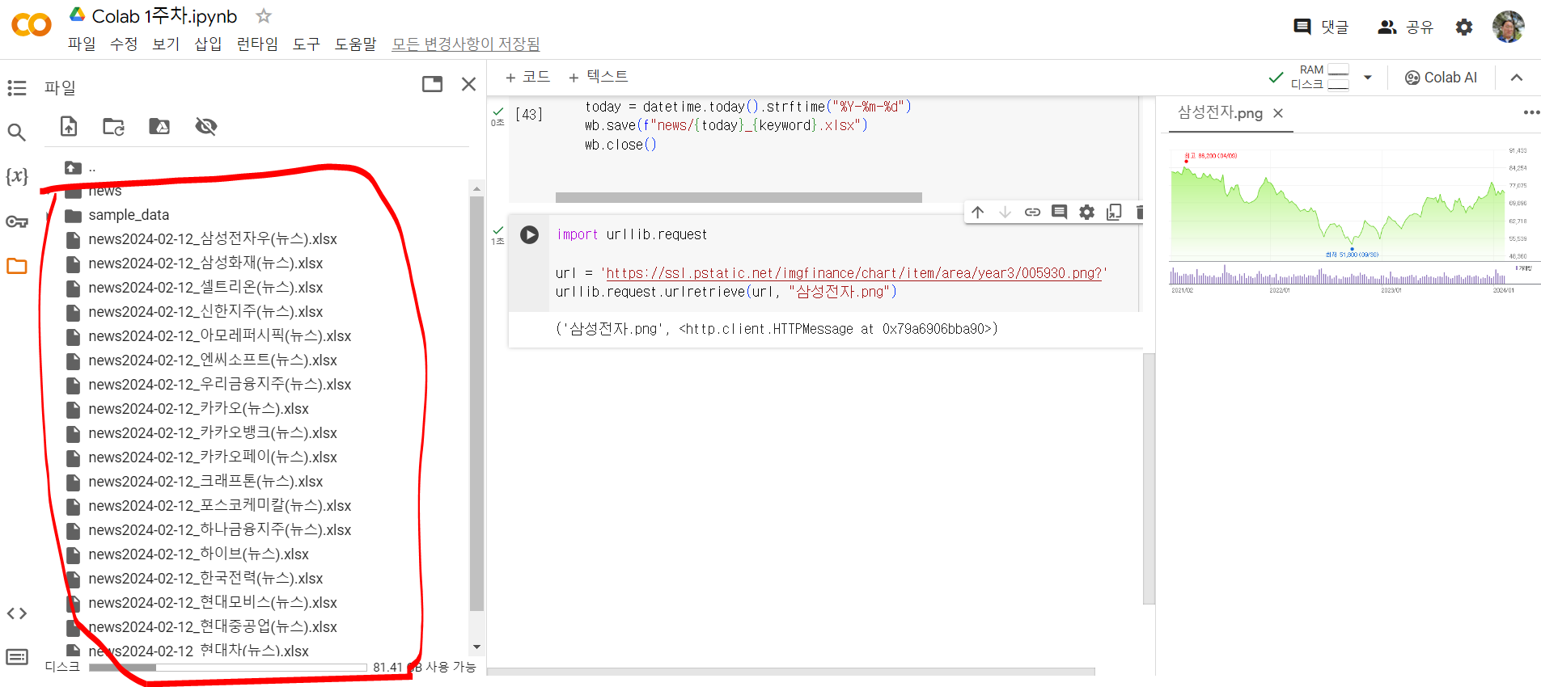Open the 보기 menu
The width and height of the screenshot is (1541, 687).
tap(166, 44)
